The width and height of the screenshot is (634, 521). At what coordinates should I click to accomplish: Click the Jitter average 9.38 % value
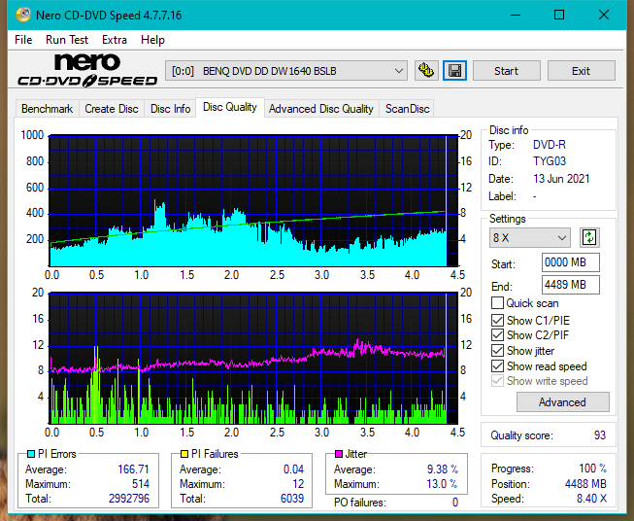[x=443, y=469]
